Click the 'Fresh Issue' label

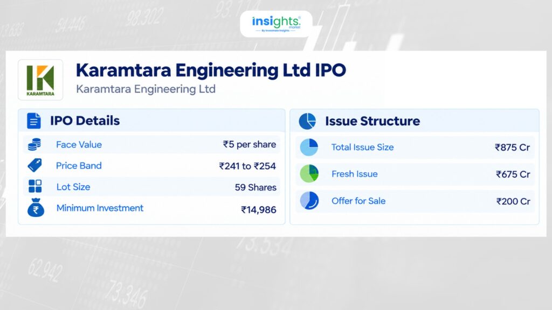point(355,174)
